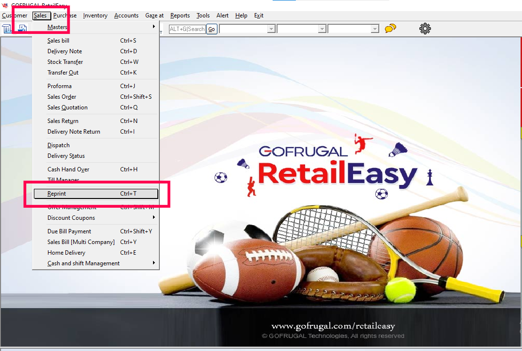This screenshot has height=351, width=522.
Task: Click the first toolbar ledger icon
Action: (x=7, y=29)
